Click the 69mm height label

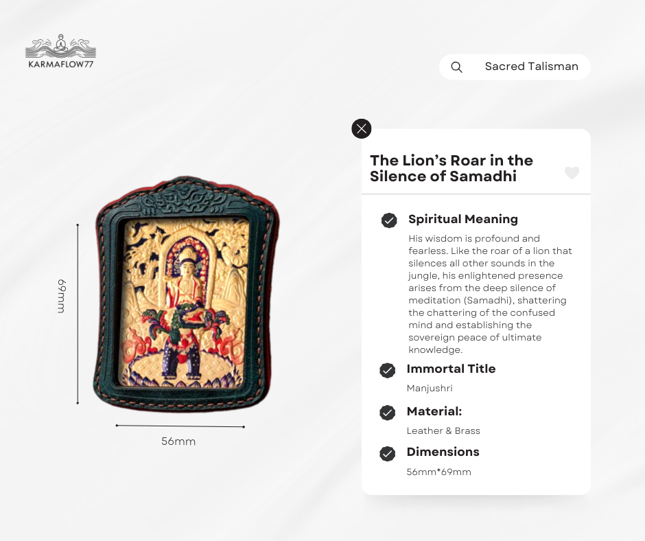tap(61, 296)
